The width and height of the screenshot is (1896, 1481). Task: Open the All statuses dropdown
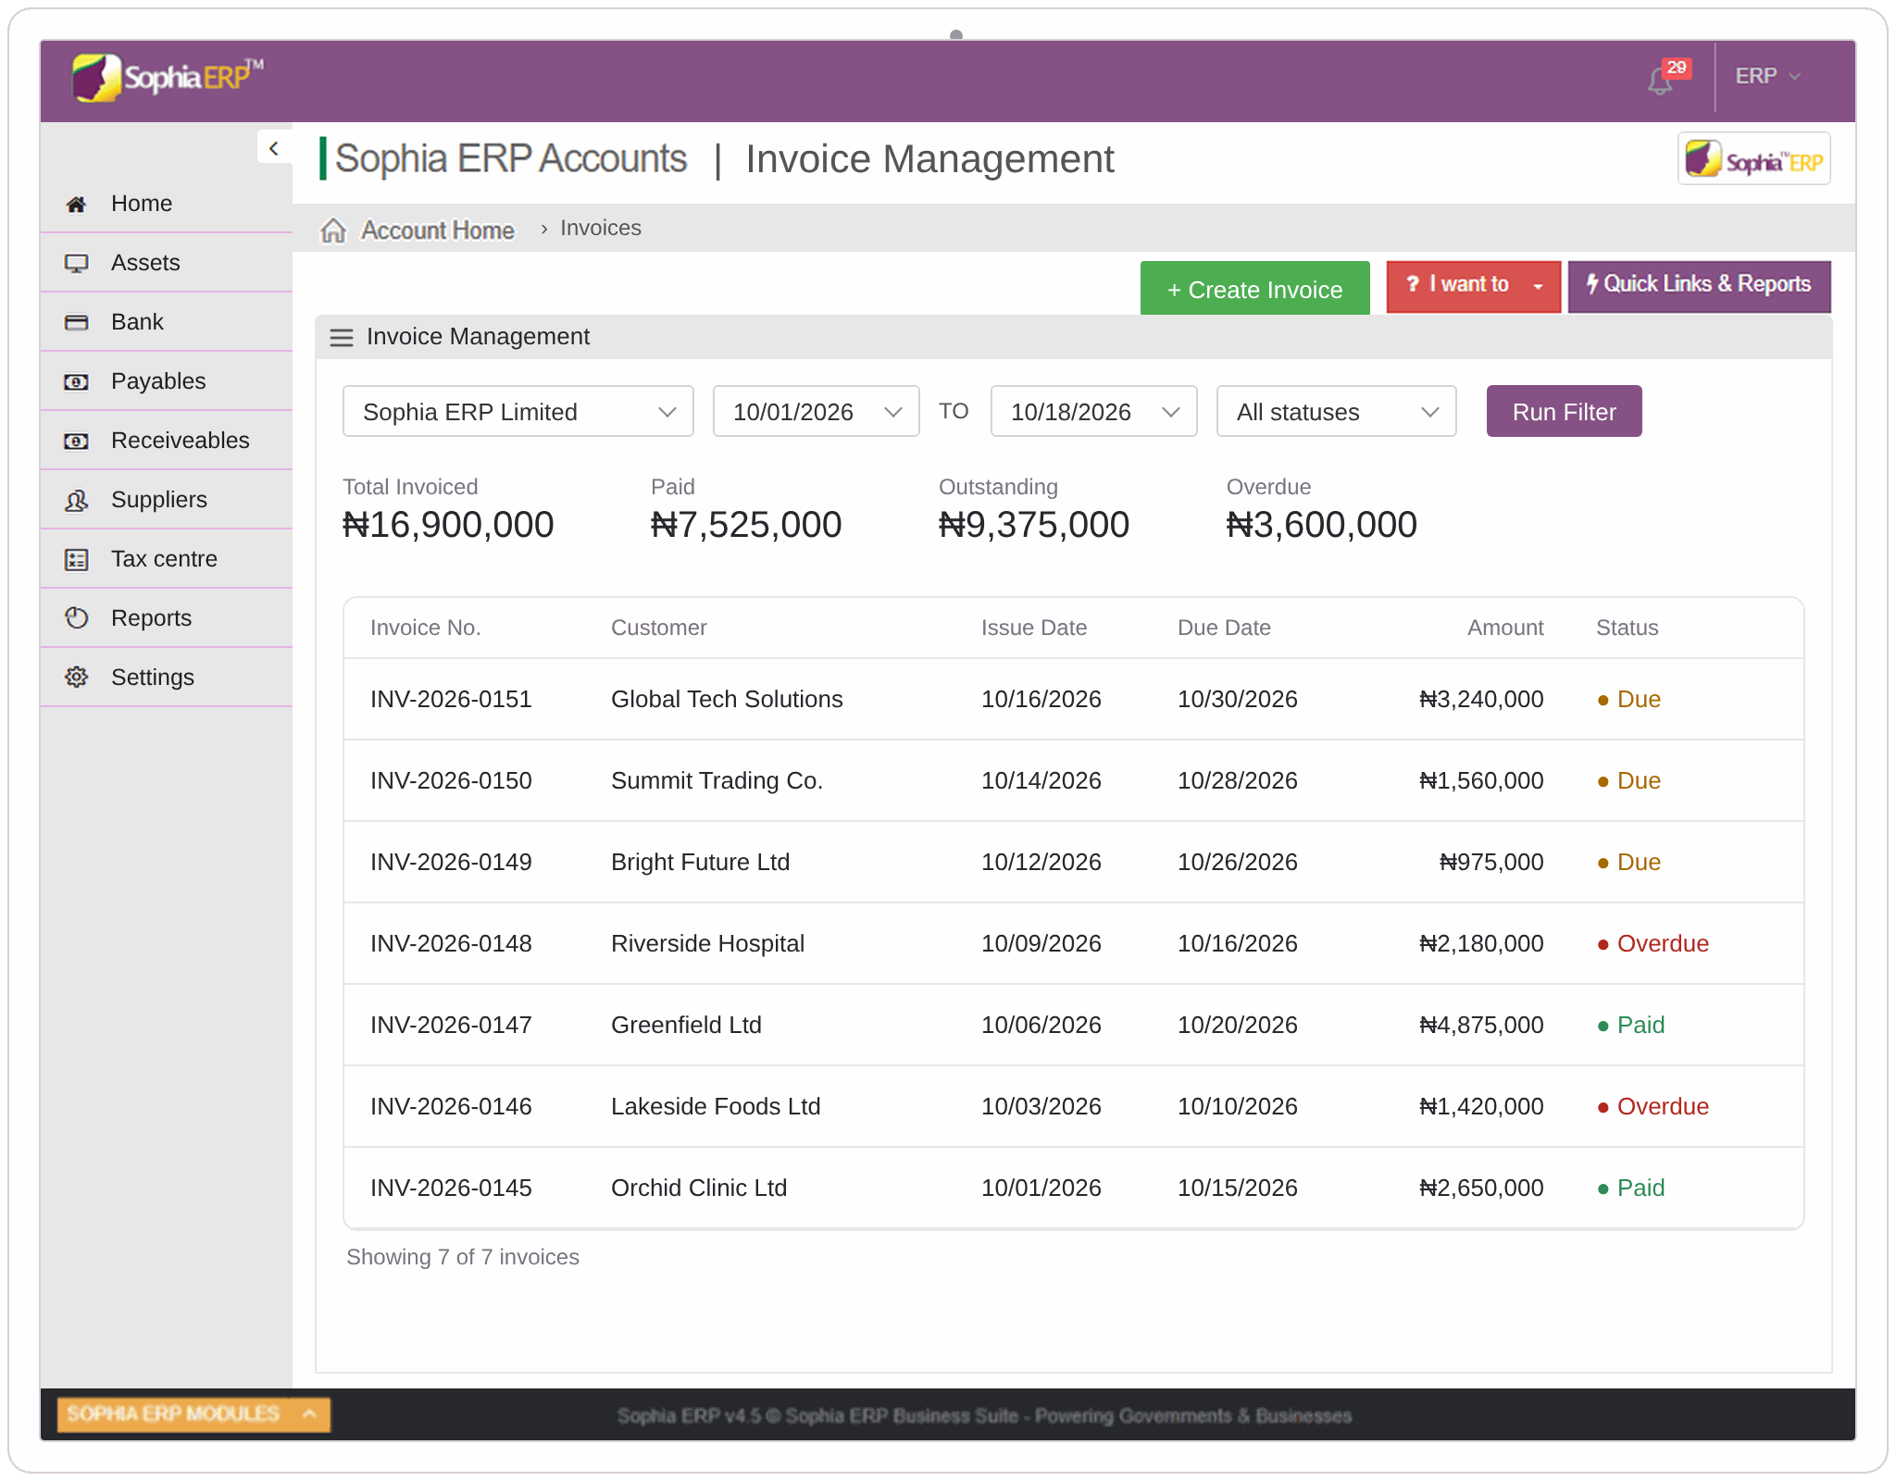click(x=1336, y=412)
